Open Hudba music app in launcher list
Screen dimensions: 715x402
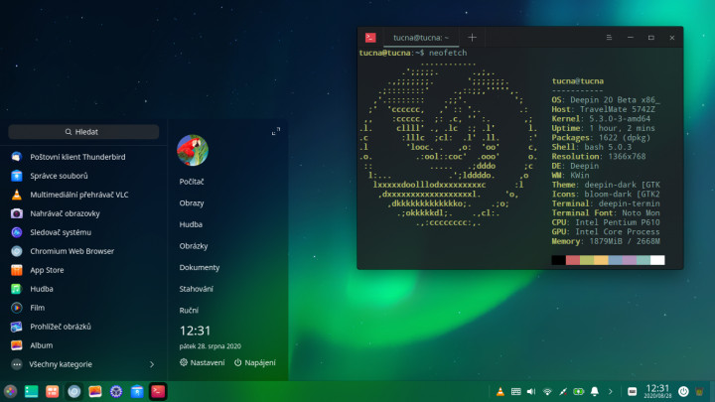[x=83, y=289]
